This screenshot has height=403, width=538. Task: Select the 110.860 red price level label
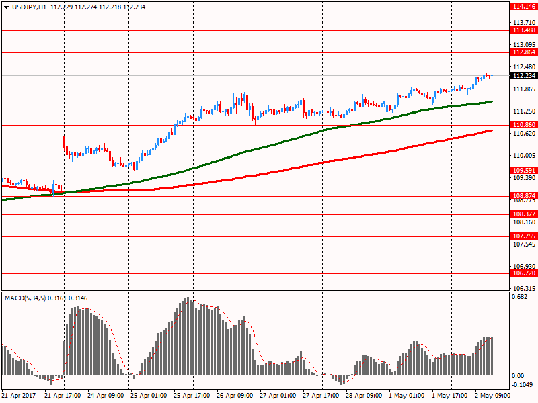pos(524,125)
